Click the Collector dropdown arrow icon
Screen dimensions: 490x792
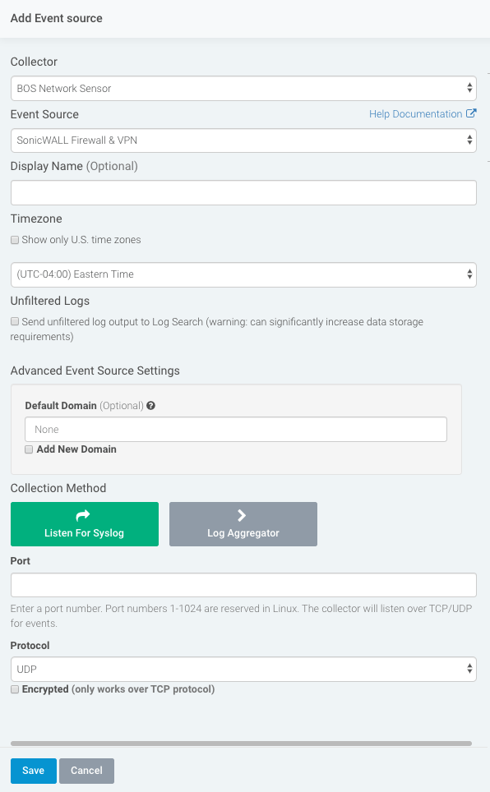pyautogui.click(x=469, y=89)
